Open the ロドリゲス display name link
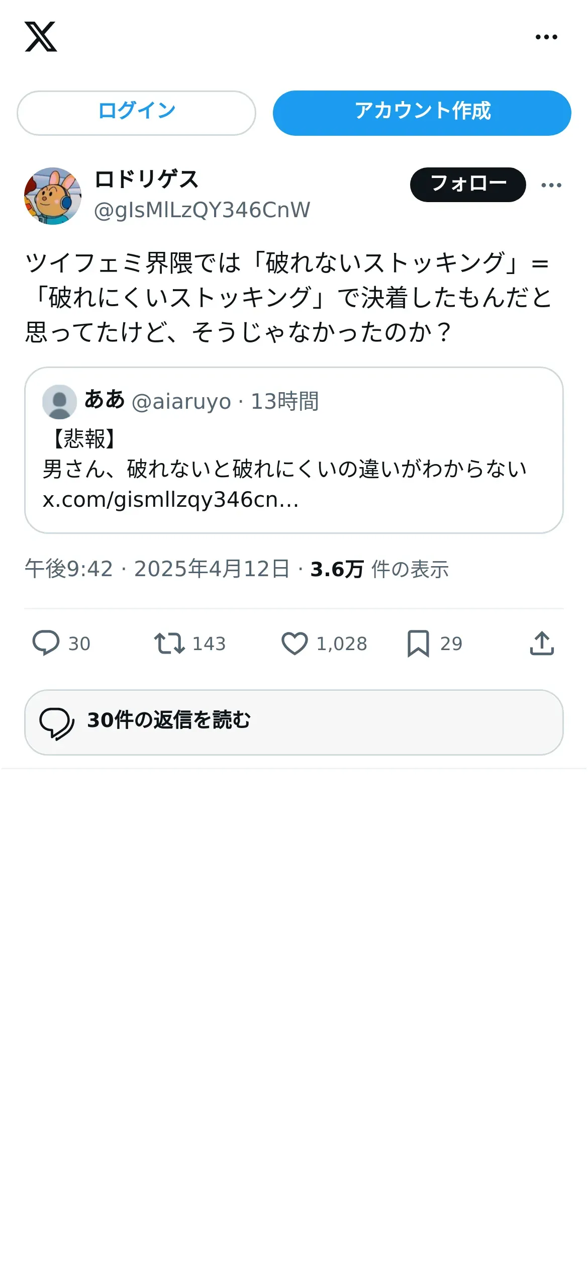The width and height of the screenshot is (588, 1273). [147, 179]
